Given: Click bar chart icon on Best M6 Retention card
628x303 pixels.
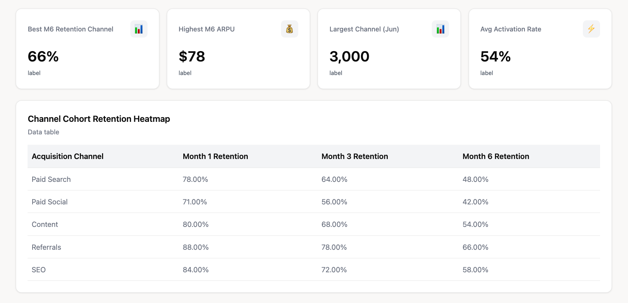Looking at the screenshot, I should 139,29.
